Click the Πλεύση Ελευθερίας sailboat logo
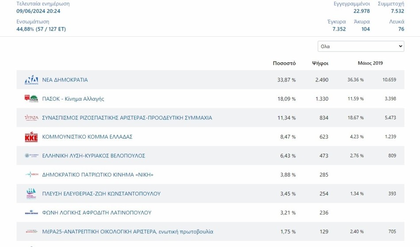The height and width of the screenshot is (247, 420). [31, 193]
